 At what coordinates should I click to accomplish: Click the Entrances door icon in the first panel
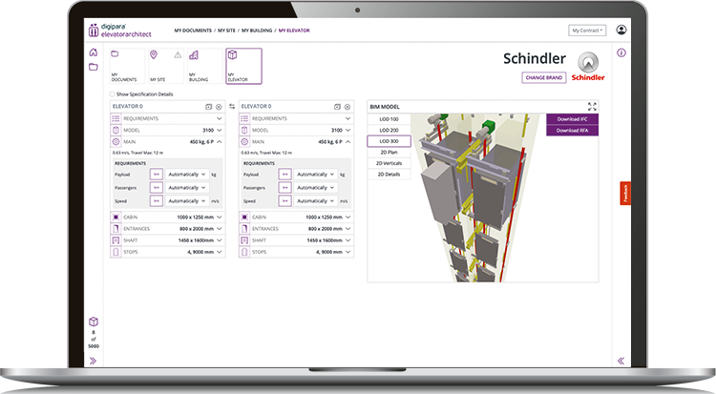click(x=116, y=228)
